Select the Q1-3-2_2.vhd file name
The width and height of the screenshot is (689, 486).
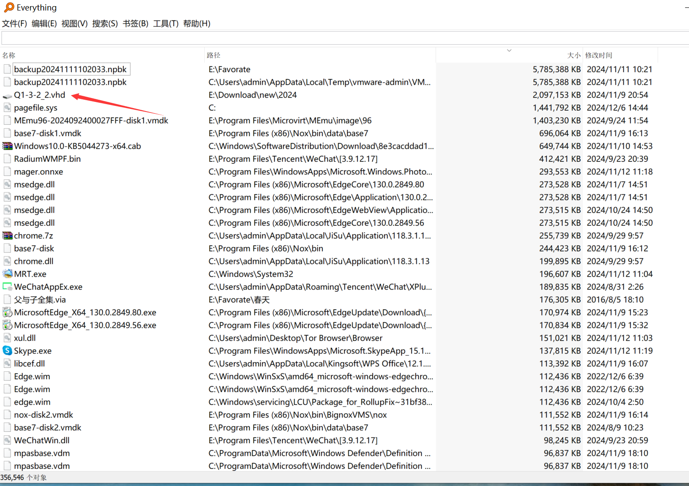(39, 95)
